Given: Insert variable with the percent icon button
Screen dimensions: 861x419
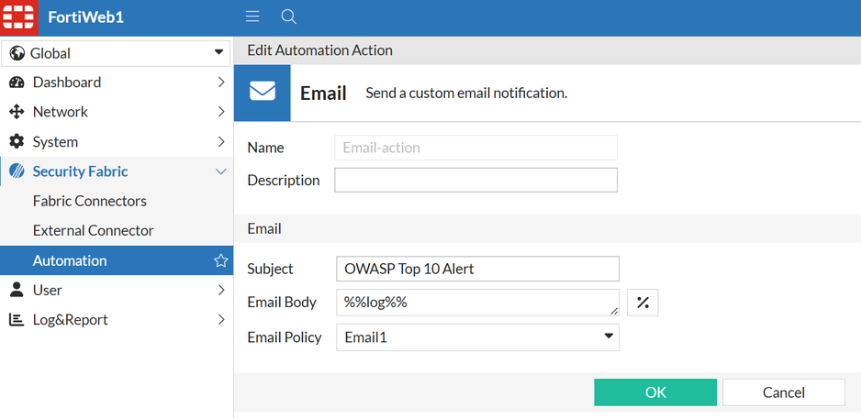Looking at the screenshot, I should tap(643, 303).
